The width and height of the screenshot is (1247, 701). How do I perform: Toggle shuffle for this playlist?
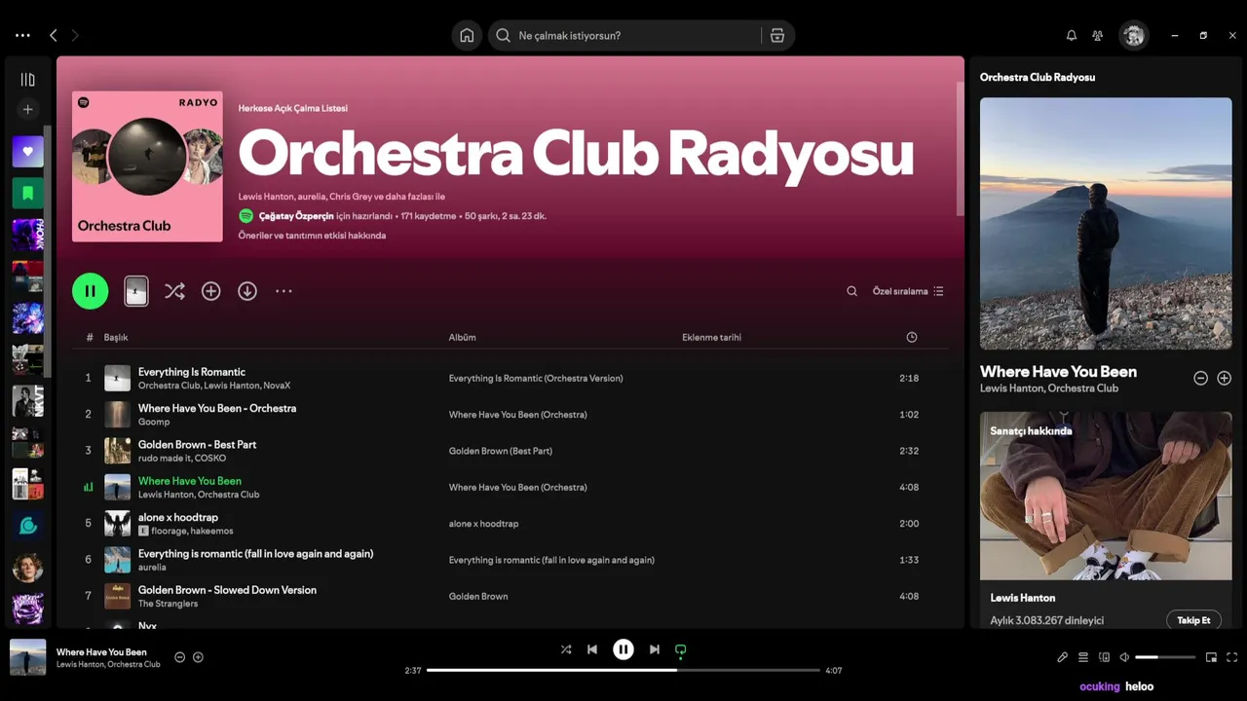coord(174,291)
